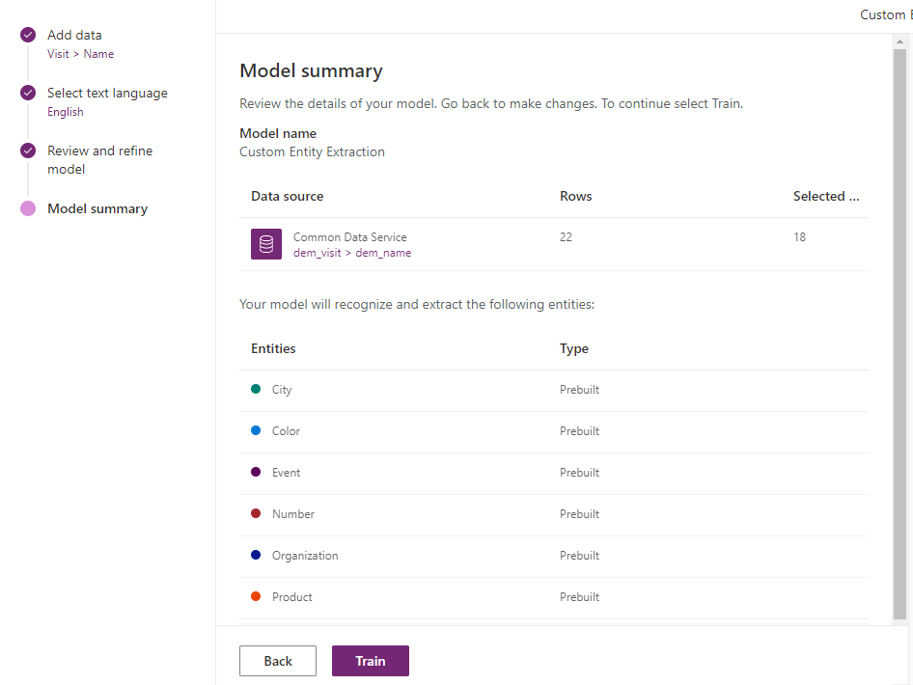Click the Model summary heading

click(311, 71)
